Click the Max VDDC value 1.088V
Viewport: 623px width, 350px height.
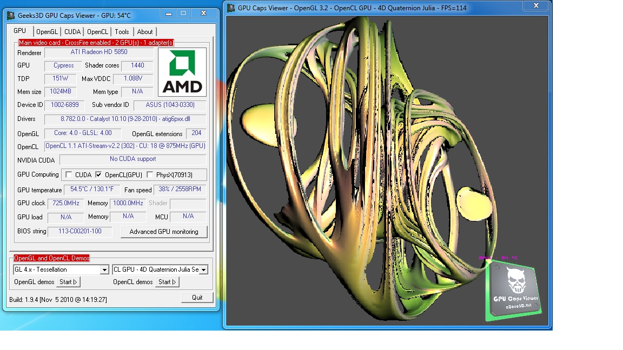(133, 78)
